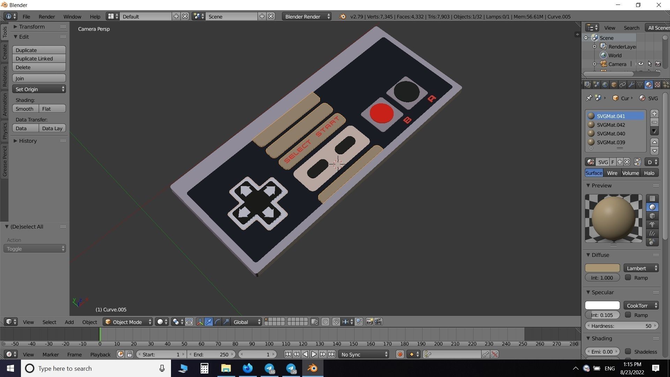This screenshot has height=377, width=670.
Task: Select monkey preview shape for material
Action: (x=652, y=224)
